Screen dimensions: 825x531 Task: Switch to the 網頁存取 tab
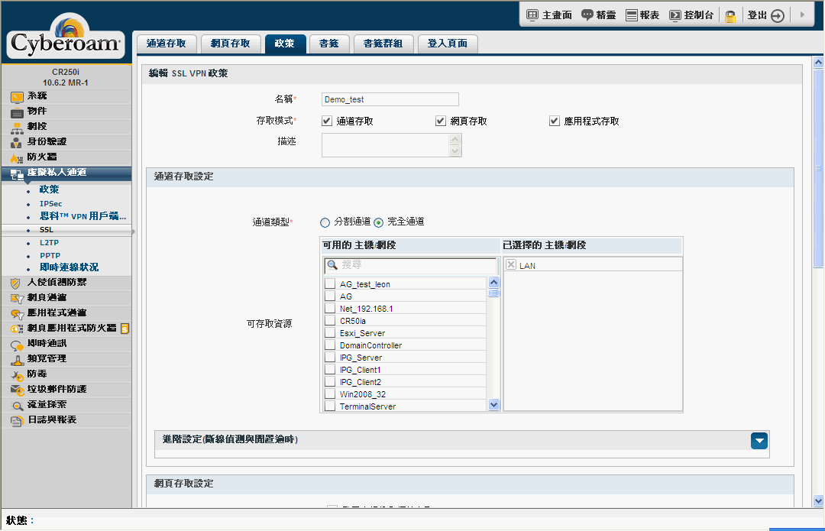point(231,44)
